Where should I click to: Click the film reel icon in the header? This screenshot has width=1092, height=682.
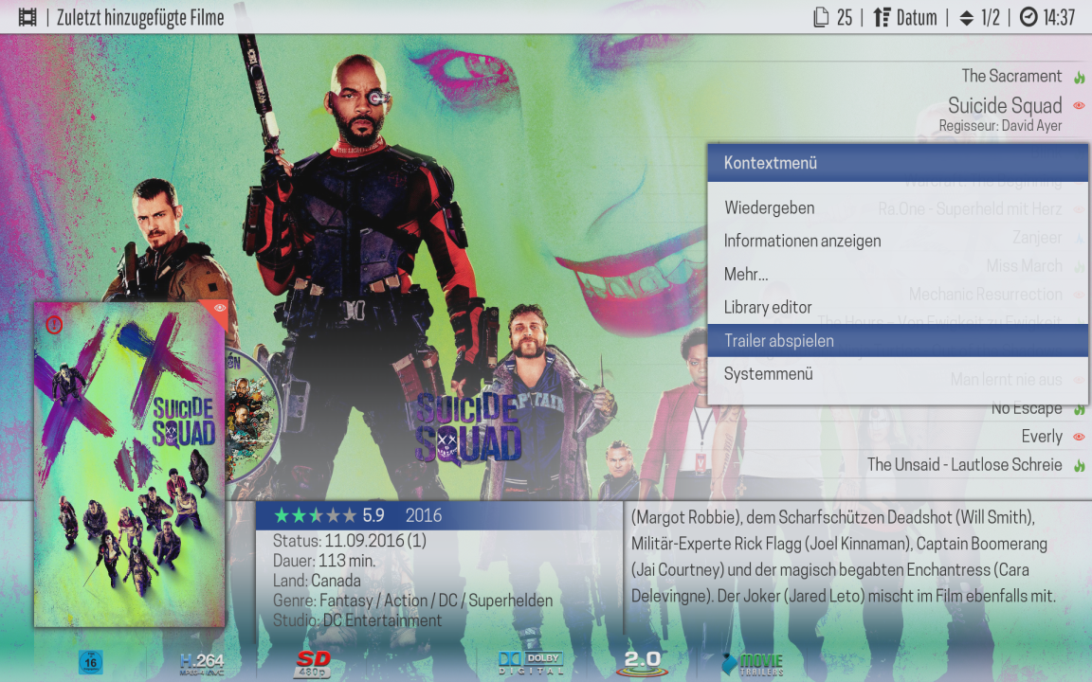[27, 17]
